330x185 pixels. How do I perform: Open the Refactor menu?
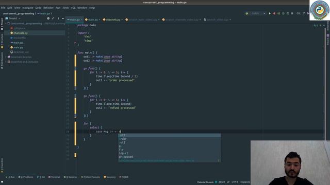point(48,8)
